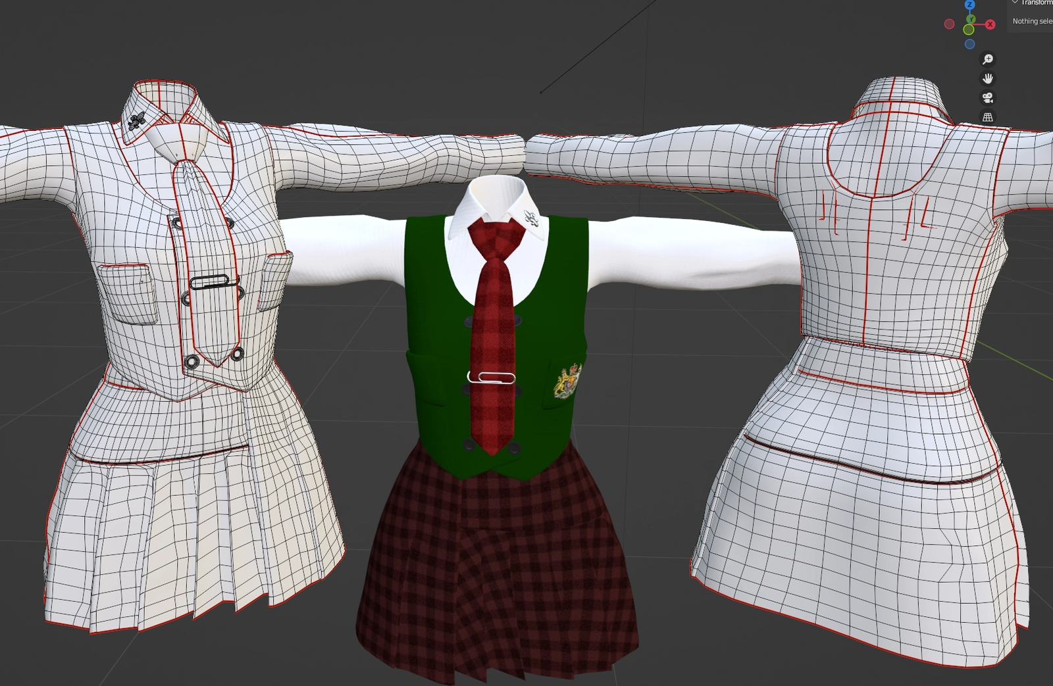
Task: Collapse the Transform panel chevron
Action: tap(1015, 3)
